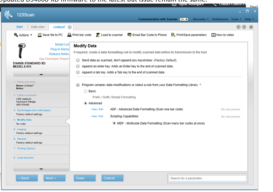Select MDF Multicode Data Formatting radio button
273x192 pixels.
(x=114, y=123)
